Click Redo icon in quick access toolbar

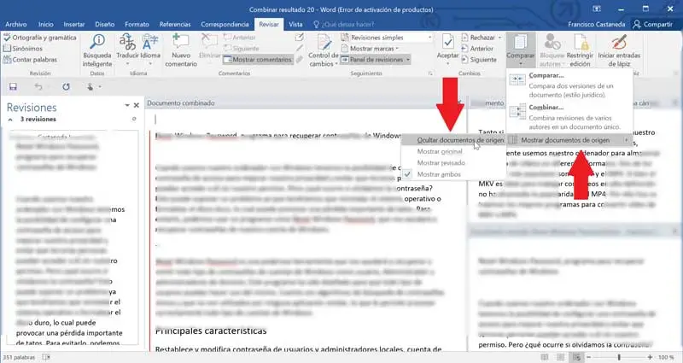(x=66, y=87)
